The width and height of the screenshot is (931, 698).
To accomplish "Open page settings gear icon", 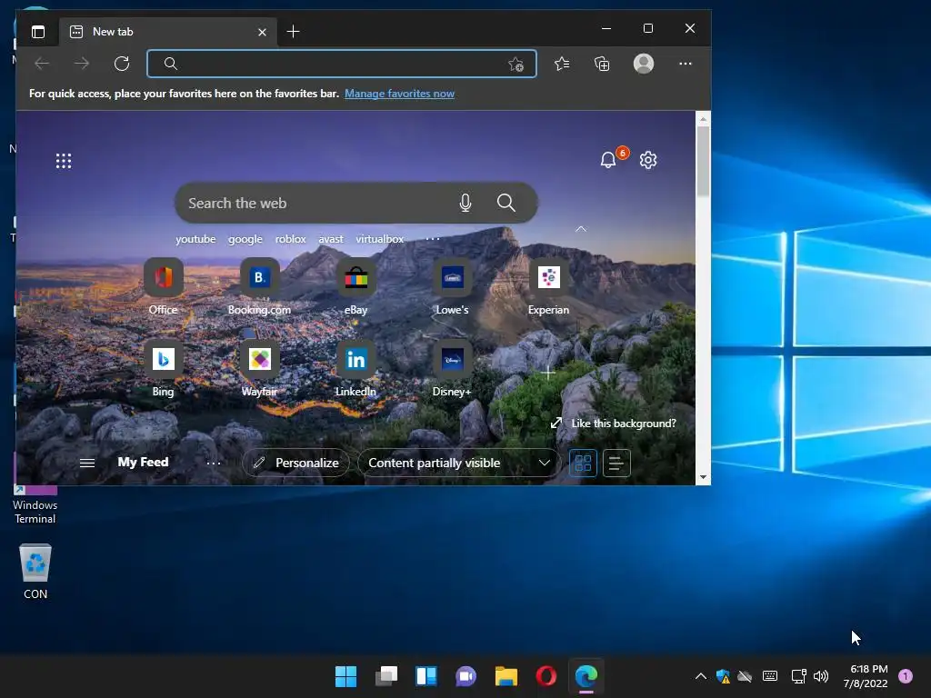I will pos(647,160).
